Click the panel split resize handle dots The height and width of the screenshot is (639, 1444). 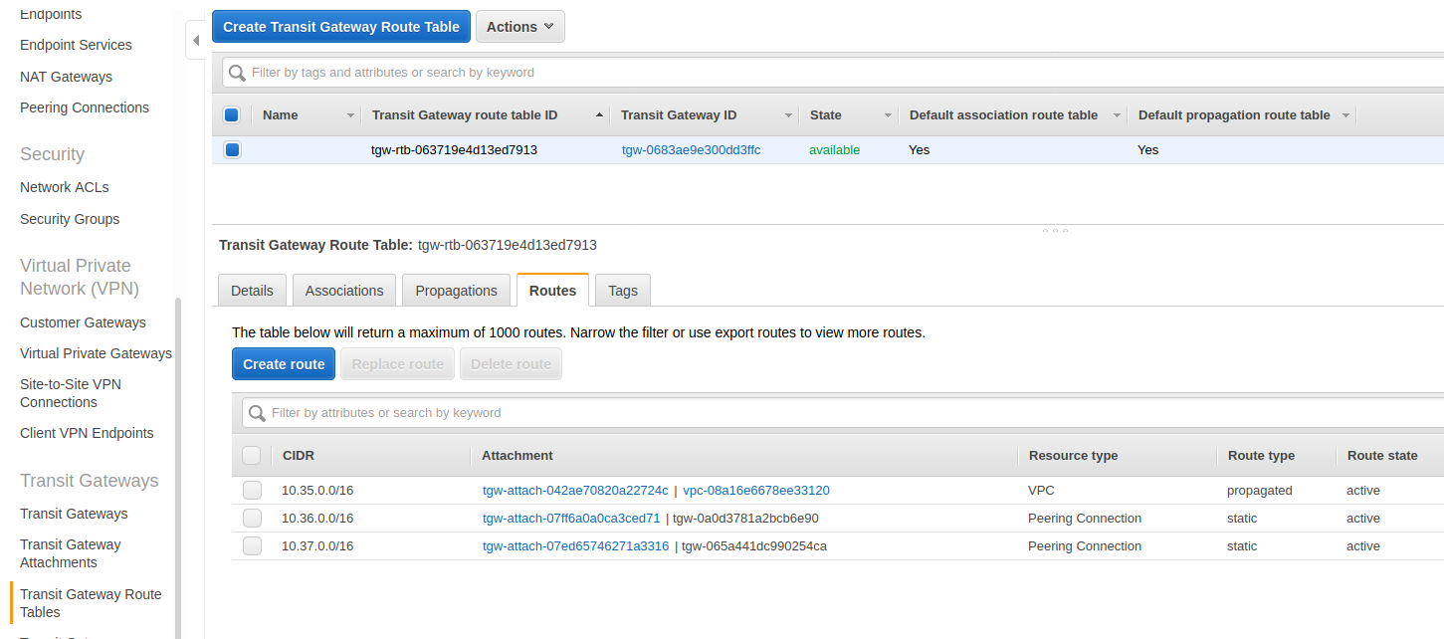tap(1055, 230)
